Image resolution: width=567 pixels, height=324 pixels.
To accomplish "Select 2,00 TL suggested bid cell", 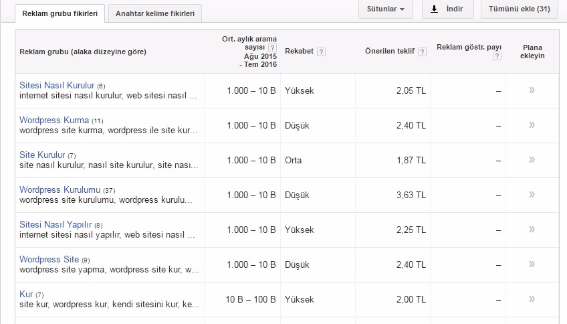I will click(411, 299).
